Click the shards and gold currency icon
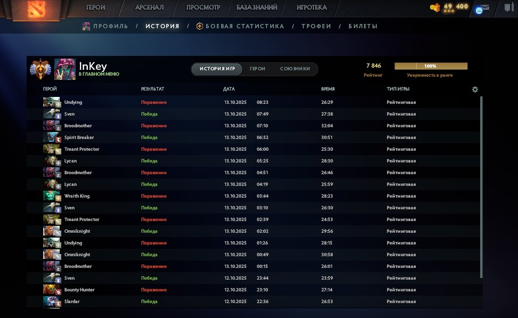This screenshot has height=318, width=518. click(435, 7)
